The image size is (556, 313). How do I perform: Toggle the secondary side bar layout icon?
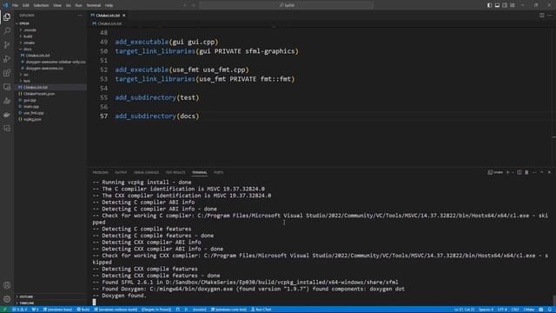coord(505,5)
